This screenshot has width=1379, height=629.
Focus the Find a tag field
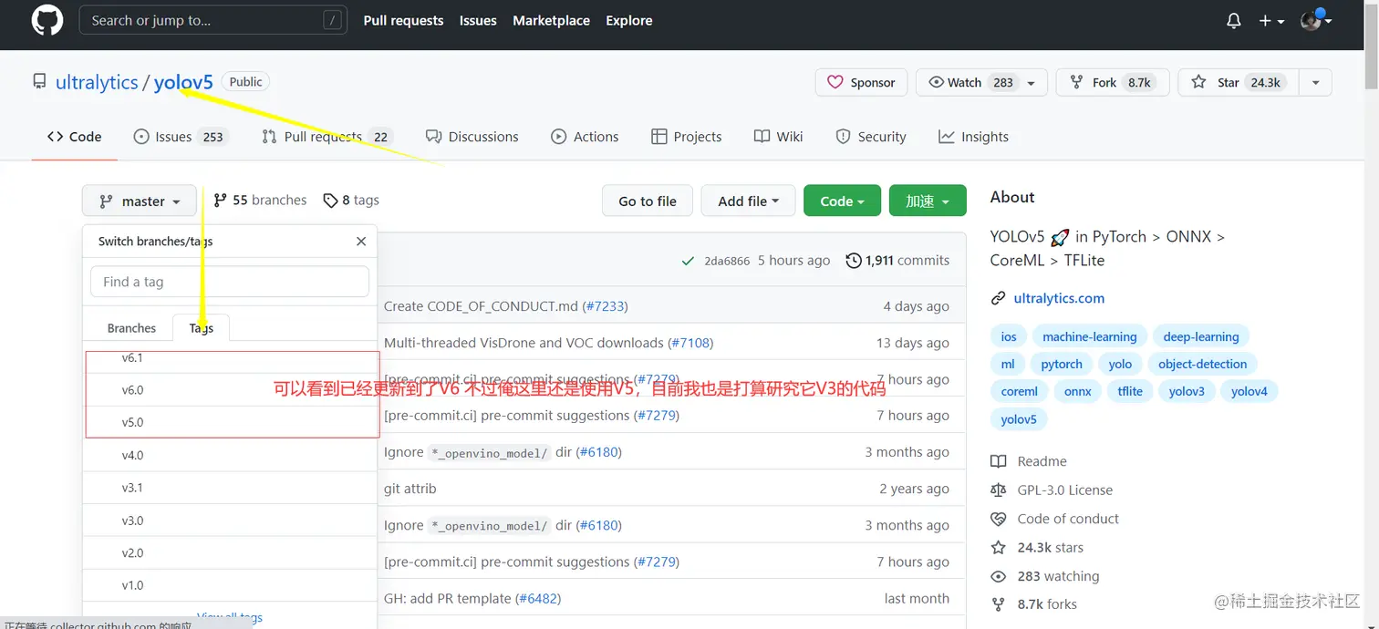[230, 282]
